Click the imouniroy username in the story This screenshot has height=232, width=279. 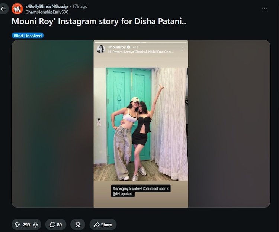click(x=117, y=47)
